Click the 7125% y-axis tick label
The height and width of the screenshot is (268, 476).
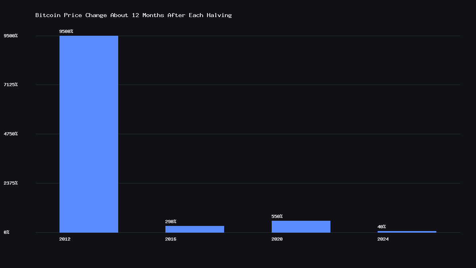tap(11, 85)
